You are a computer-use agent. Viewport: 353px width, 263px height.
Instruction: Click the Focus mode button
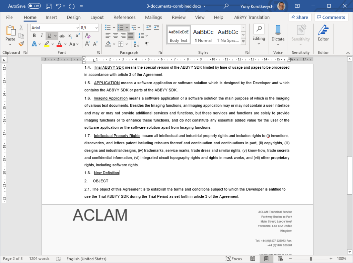[x=234, y=259]
